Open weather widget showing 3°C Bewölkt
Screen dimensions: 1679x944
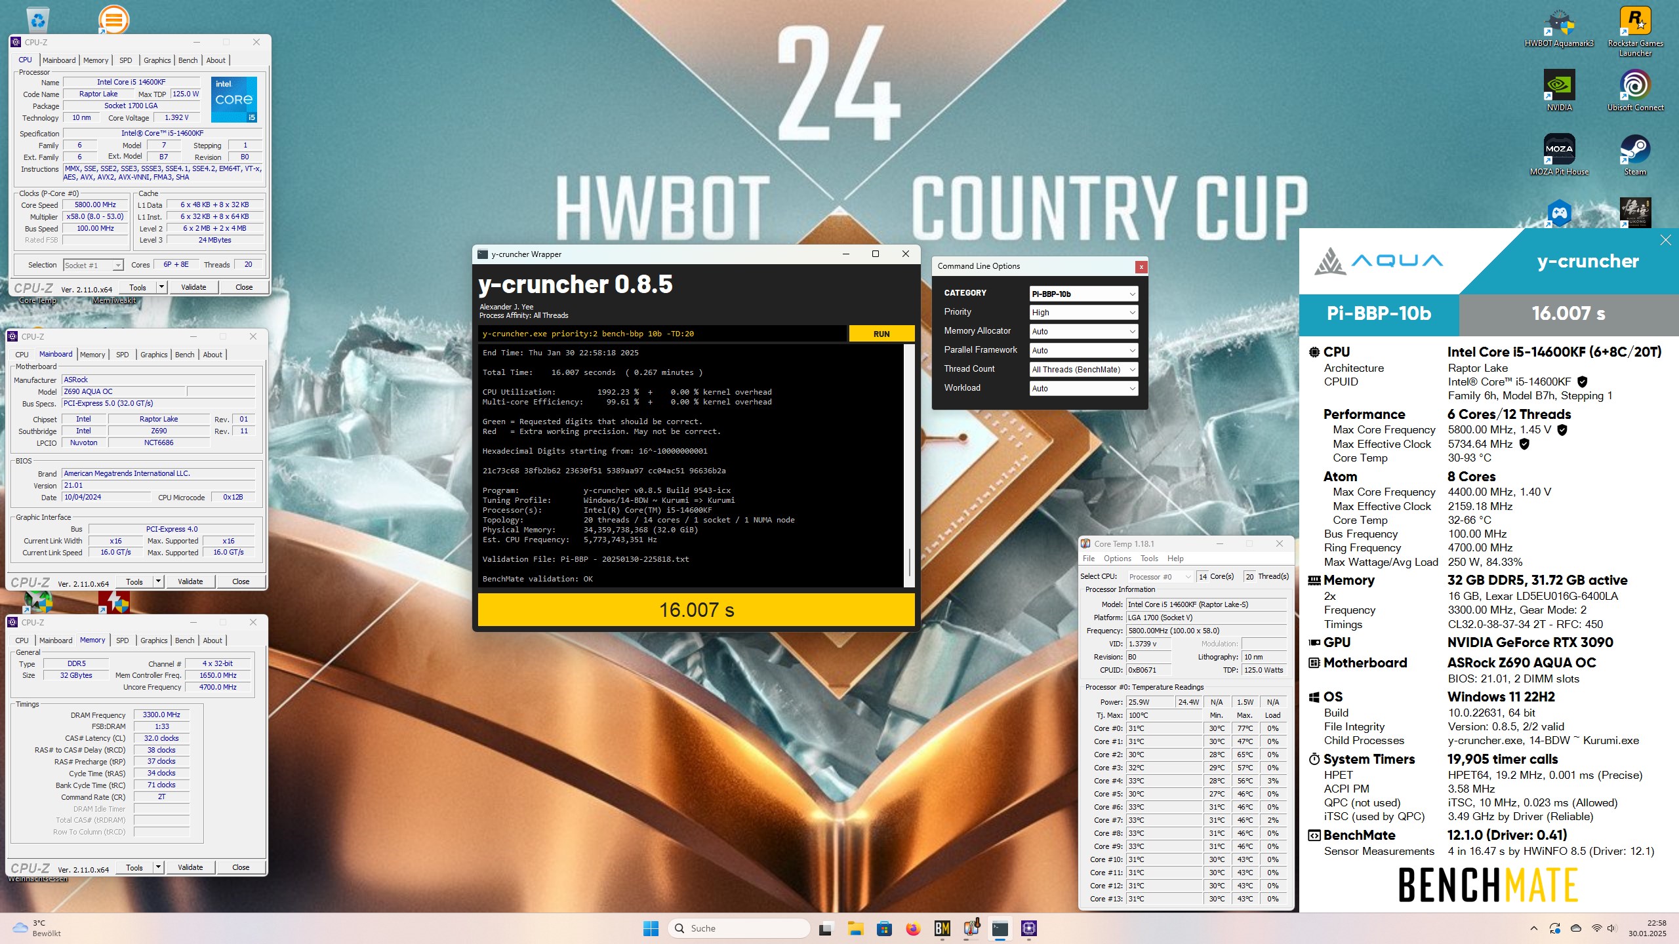(37, 928)
